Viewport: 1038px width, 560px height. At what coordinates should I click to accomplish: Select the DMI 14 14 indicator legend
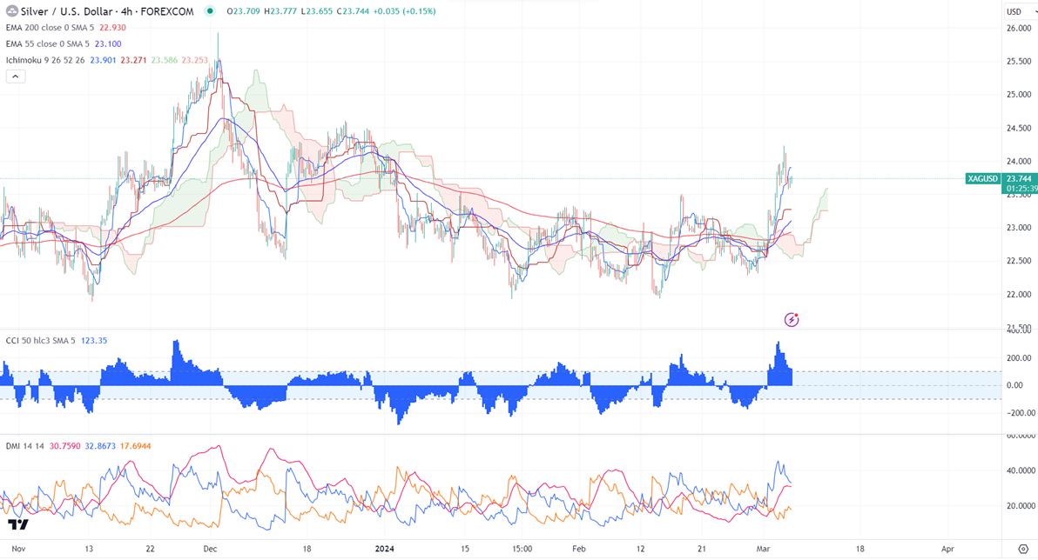point(24,446)
